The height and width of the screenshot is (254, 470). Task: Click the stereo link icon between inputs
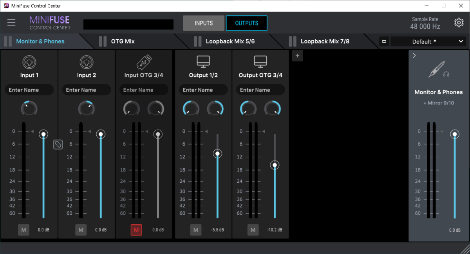coord(58,144)
